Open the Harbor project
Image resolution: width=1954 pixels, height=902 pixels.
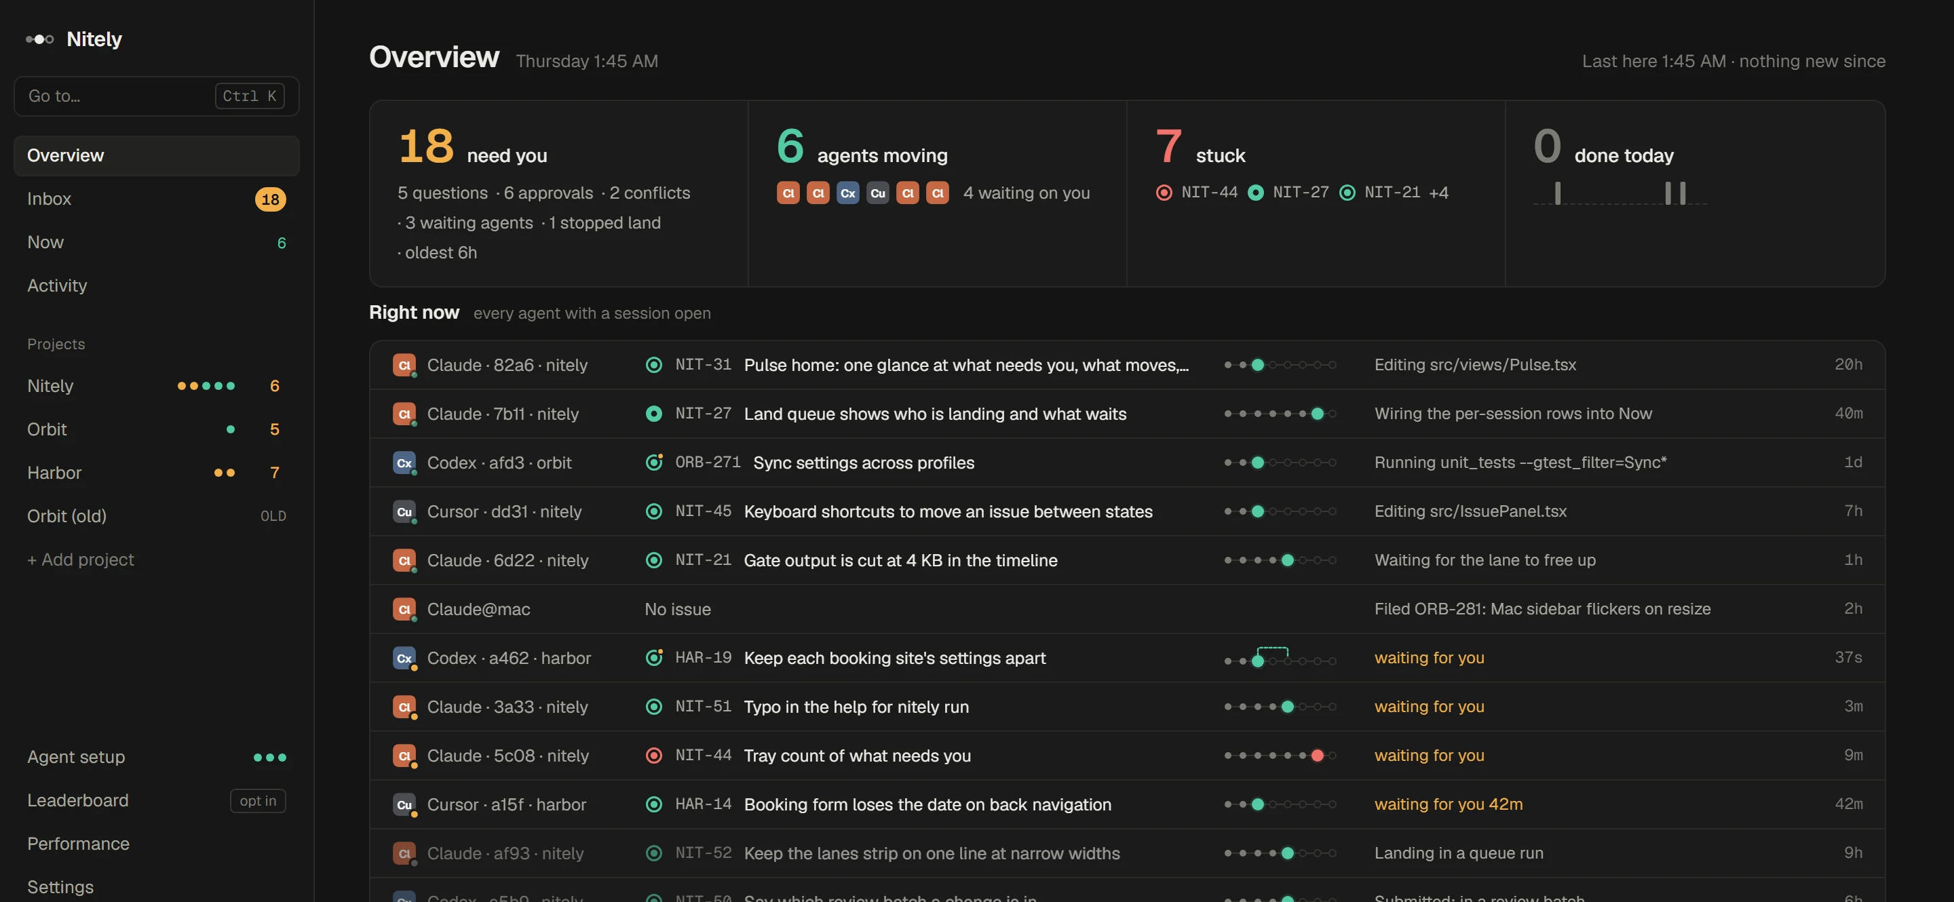coord(156,473)
